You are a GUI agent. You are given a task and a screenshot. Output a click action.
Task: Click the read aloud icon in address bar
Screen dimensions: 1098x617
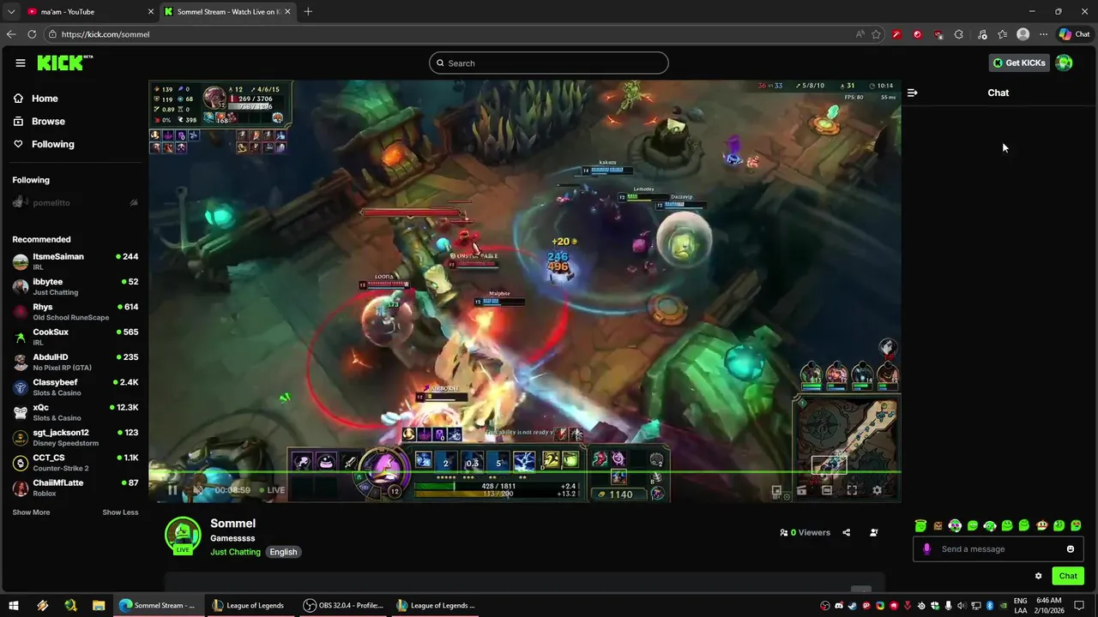tap(860, 34)
